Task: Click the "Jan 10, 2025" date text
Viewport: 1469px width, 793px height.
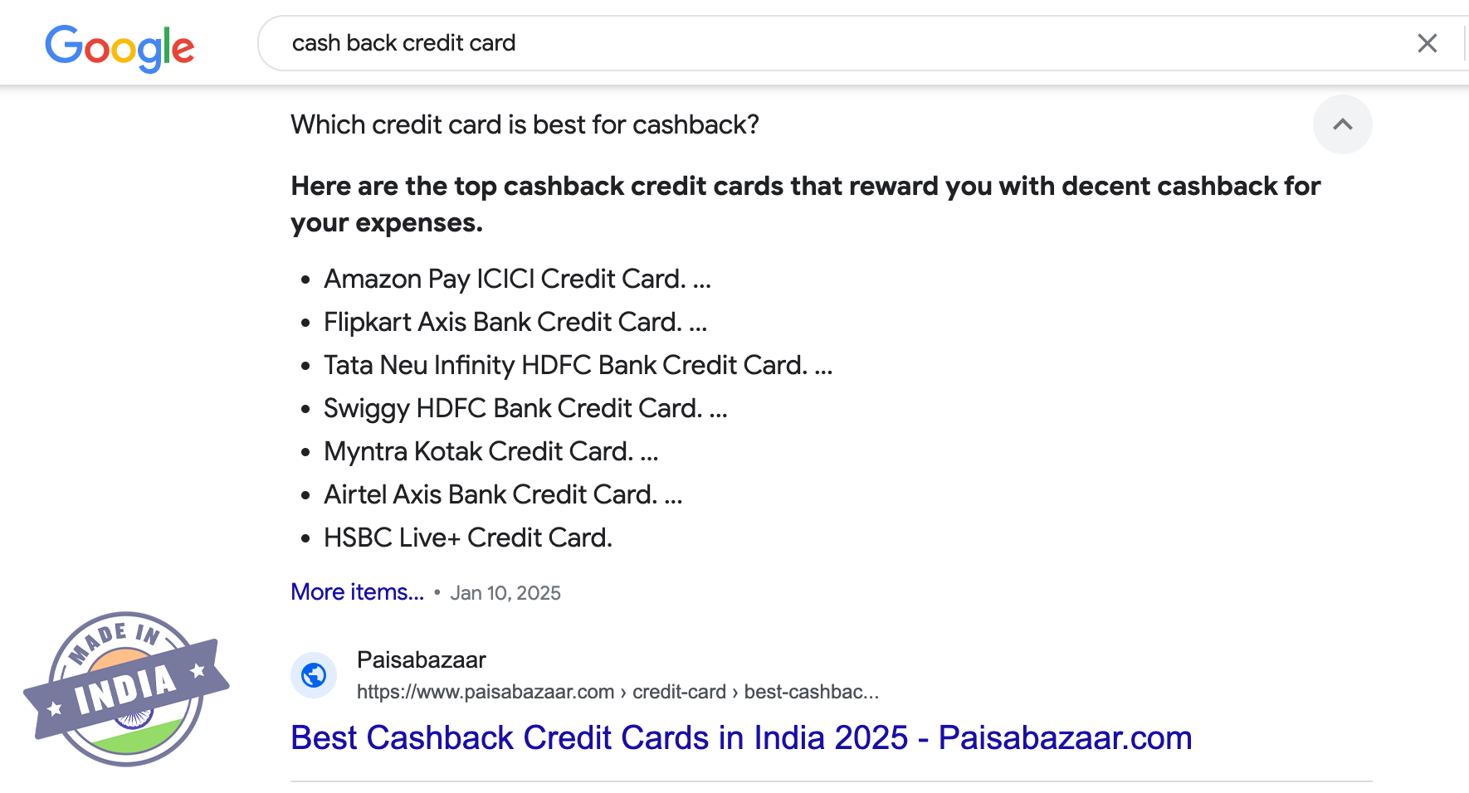Action: [x=505, y=593]
